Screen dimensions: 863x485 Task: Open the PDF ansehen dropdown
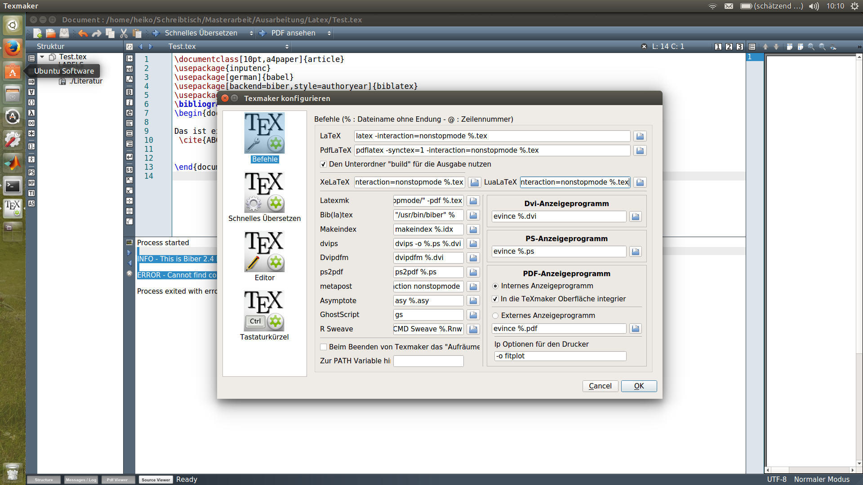(x=329, y=33)
